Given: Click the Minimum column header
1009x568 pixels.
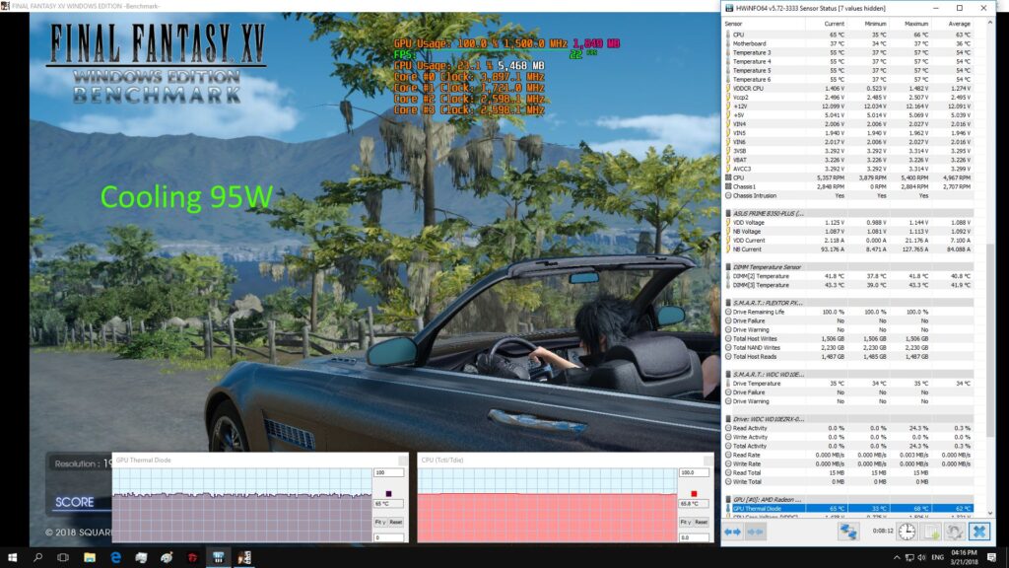Looking at the screenshot, I should [x=875, y=24].
